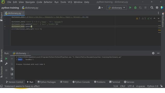Open the Window menu
This screenshot has height=93, width=165.
coord(78,2)
